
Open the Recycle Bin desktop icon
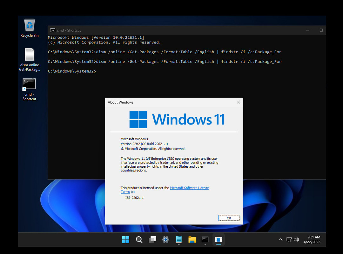[x=30, y=28]
